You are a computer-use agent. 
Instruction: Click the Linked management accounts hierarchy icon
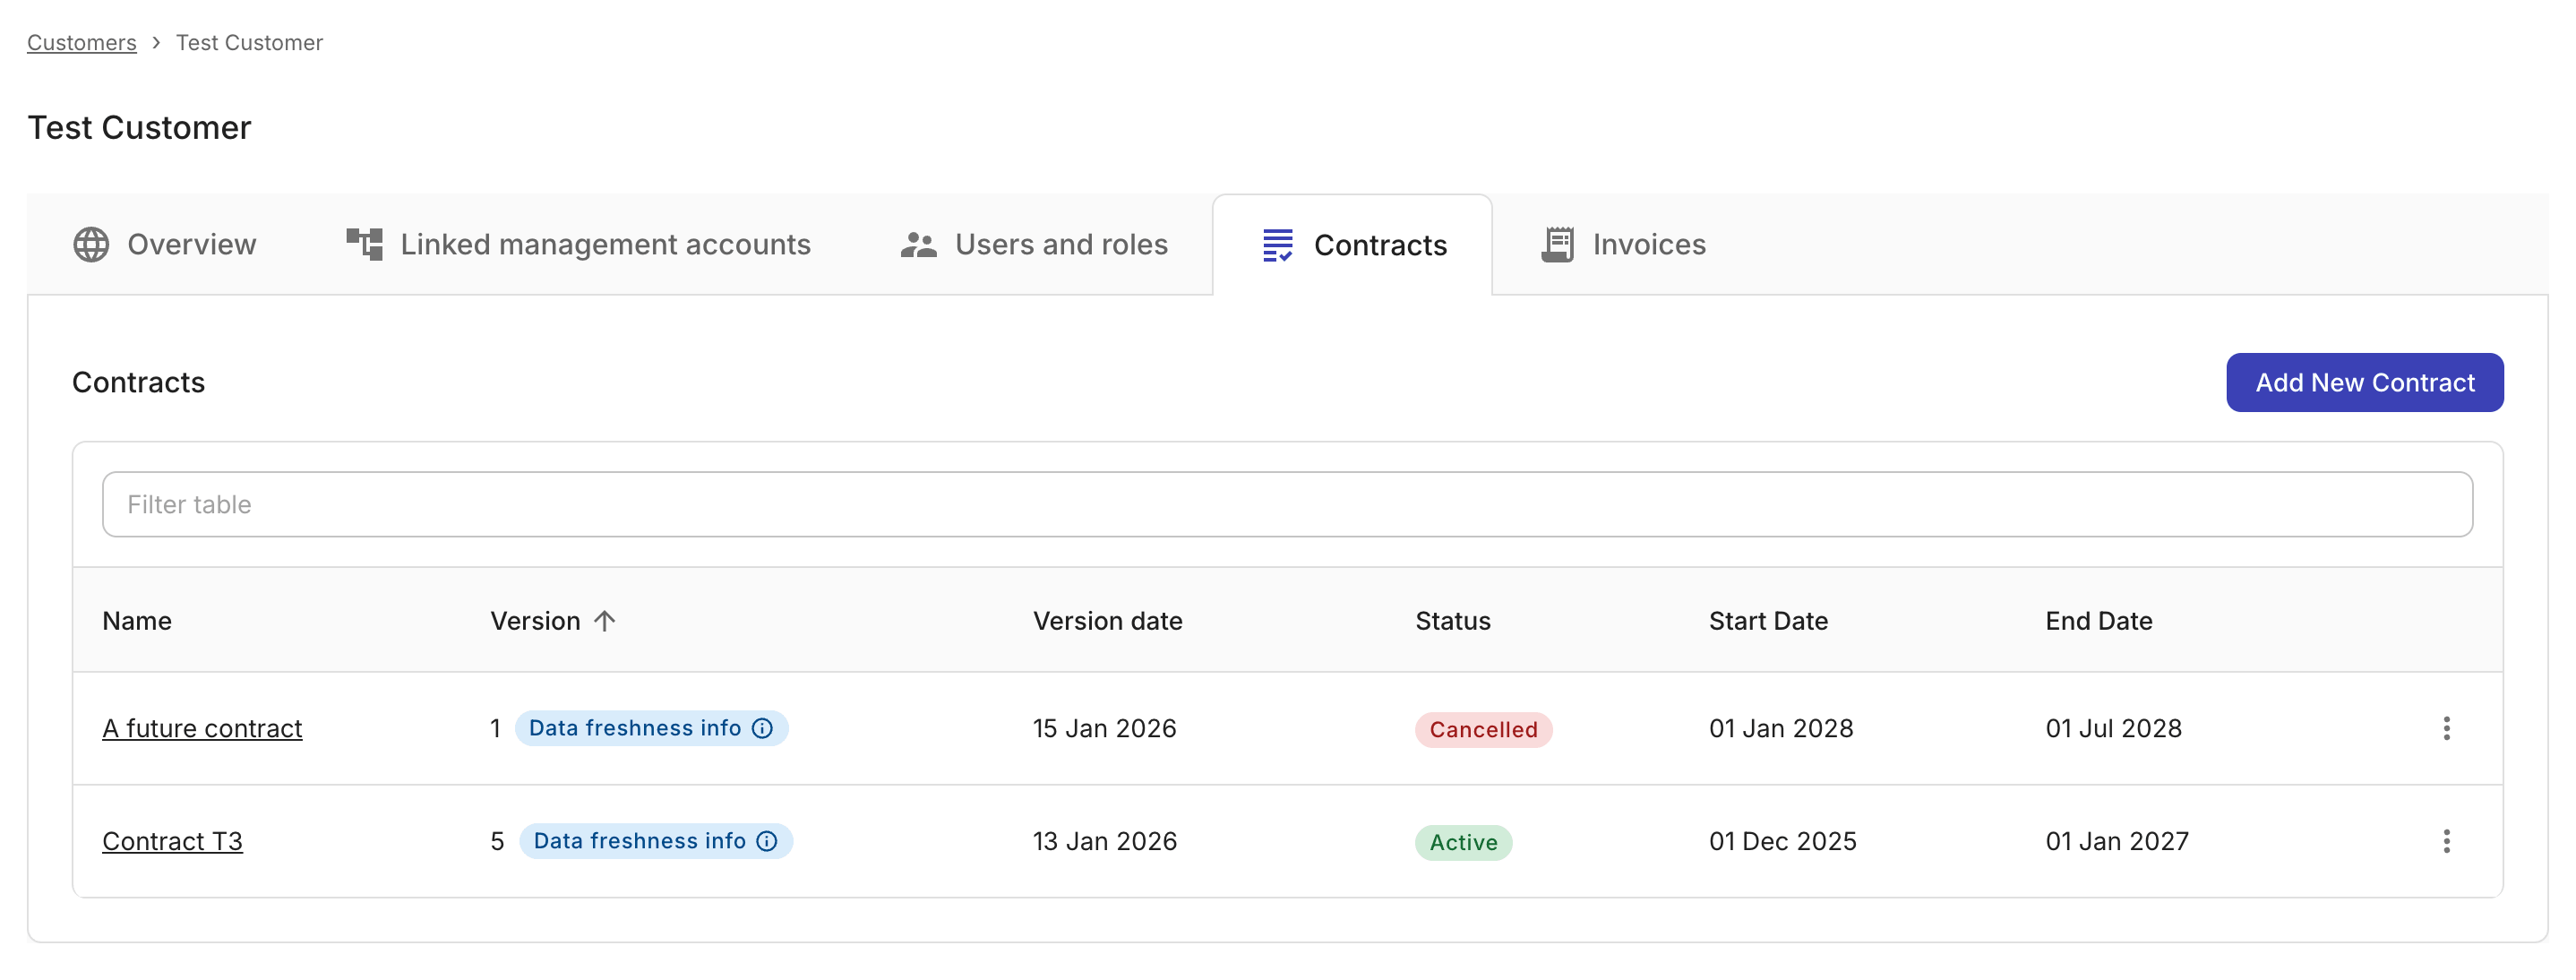coord(364,245)
